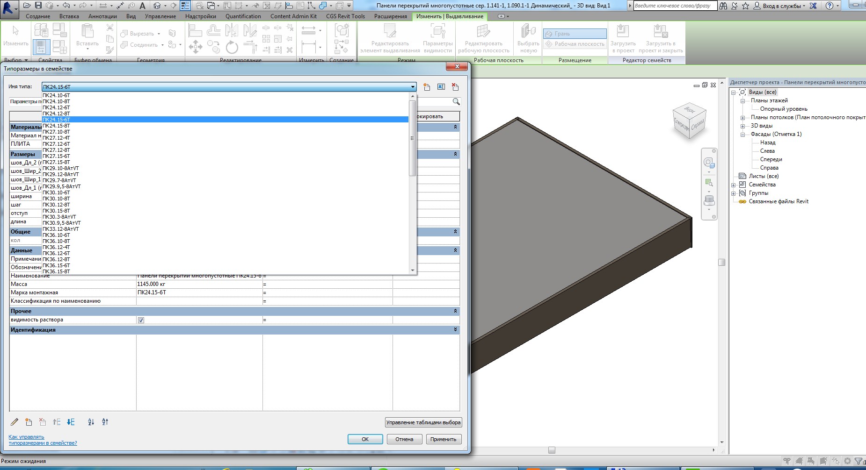Move parameter down in list
The image size is (866, 470).
pos(71,422)
